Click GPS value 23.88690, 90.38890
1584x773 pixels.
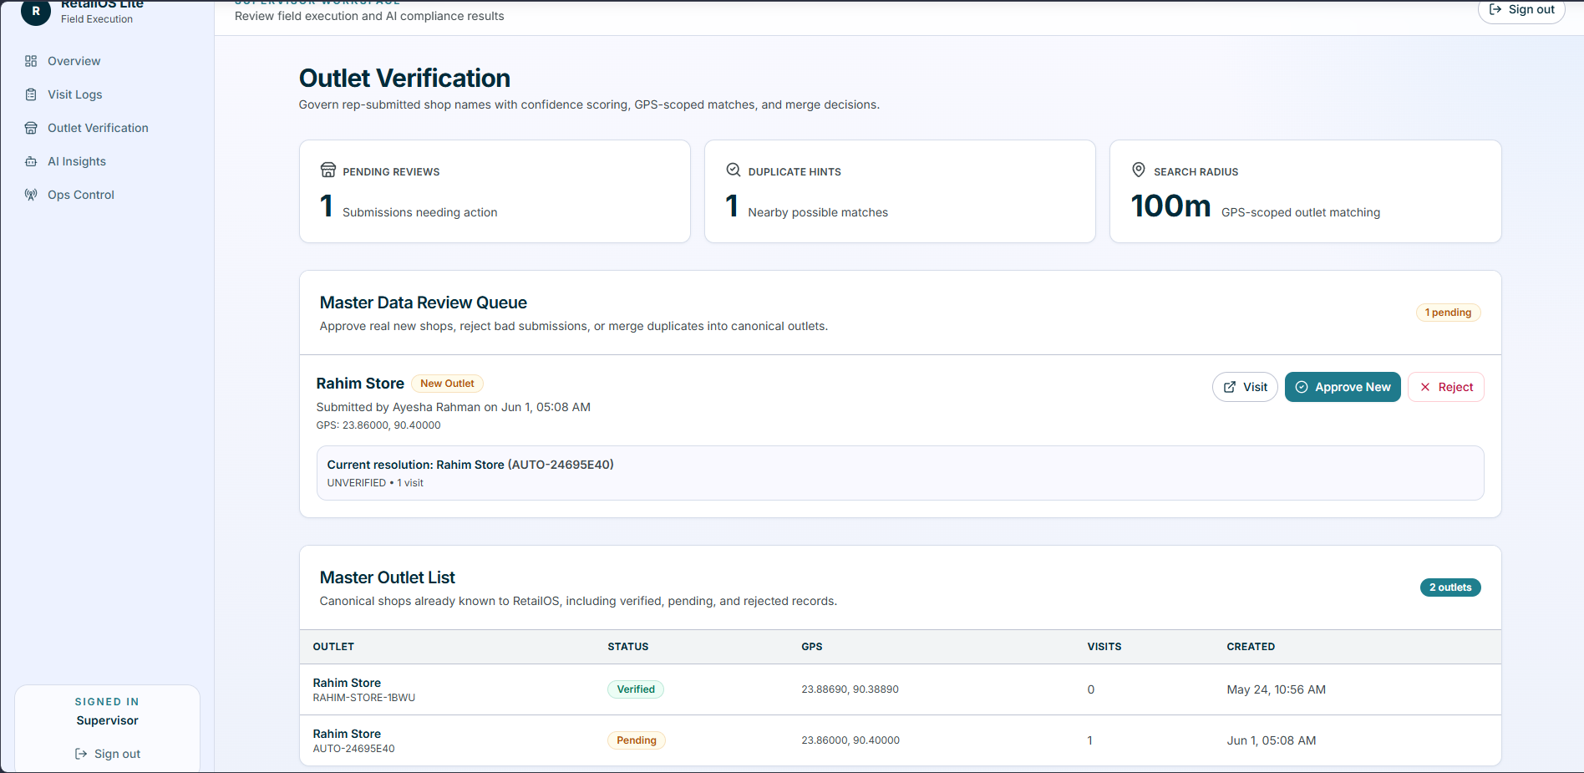(x=850, y=689)
